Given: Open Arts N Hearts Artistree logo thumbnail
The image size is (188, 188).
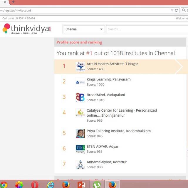Looking at the screenshot, I should [80, 67].
